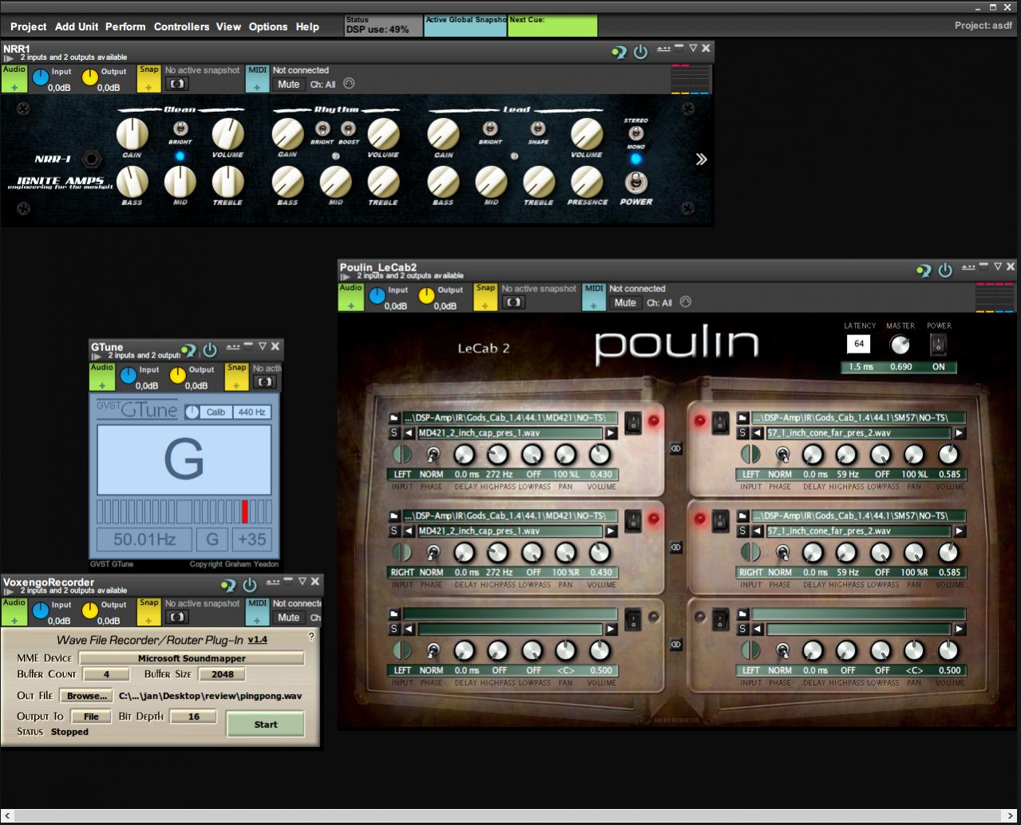
Task: Click previous-file arrow on SM57 LEFT slot
Action: (758, 433)
